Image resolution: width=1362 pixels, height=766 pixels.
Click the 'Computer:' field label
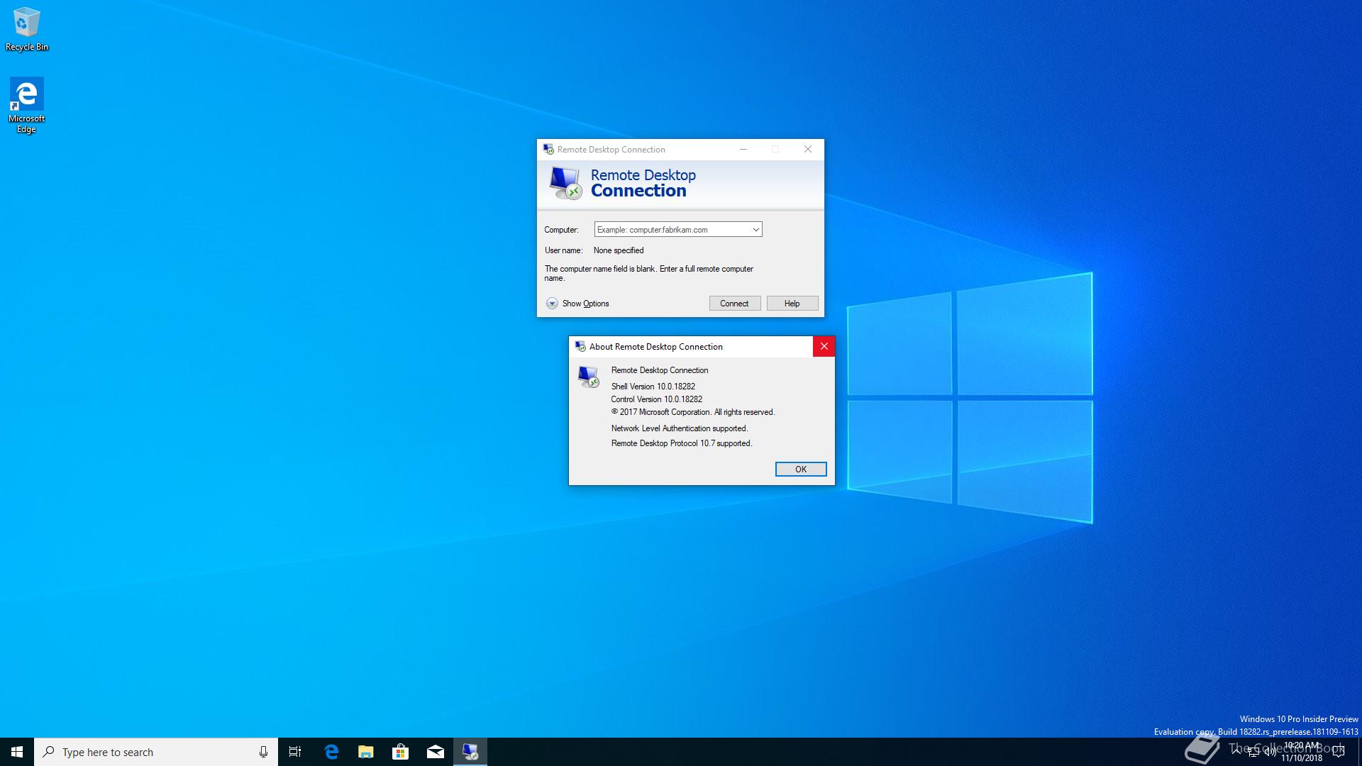[561, 230]
